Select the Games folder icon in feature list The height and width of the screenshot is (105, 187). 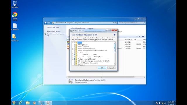coord(76,43)
